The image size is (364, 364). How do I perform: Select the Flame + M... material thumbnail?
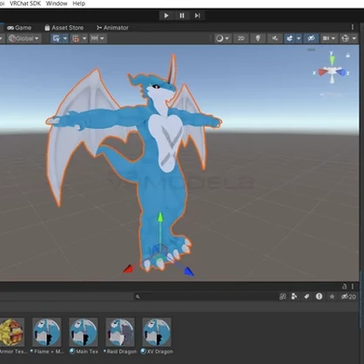pos(47,332)
